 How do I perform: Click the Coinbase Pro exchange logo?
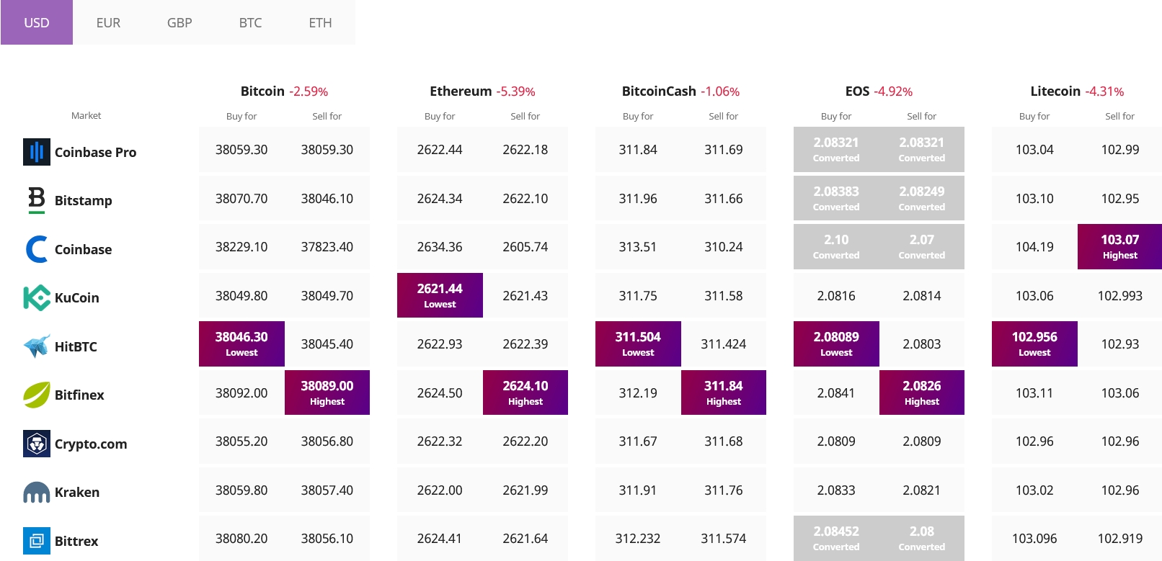[x=37, y=152]
